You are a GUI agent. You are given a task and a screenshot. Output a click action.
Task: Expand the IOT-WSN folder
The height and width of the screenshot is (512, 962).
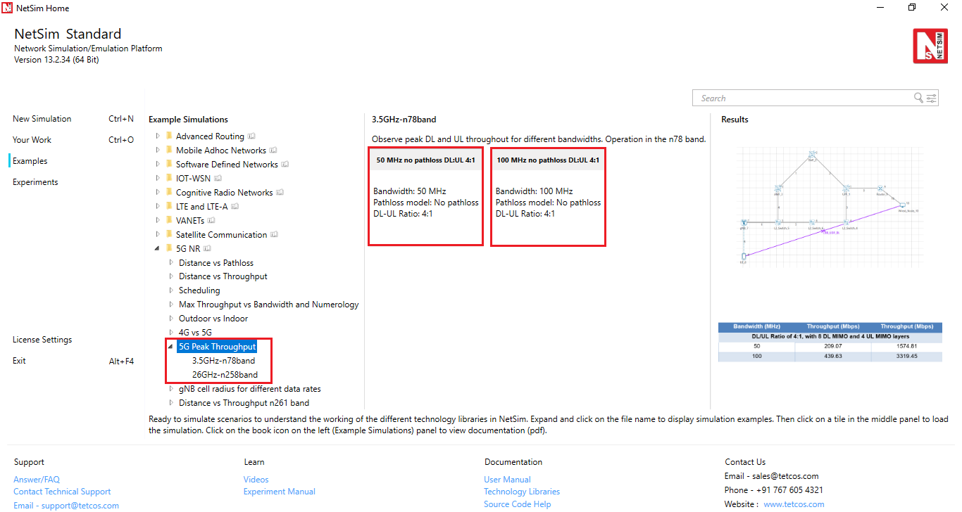pos(158,179)
